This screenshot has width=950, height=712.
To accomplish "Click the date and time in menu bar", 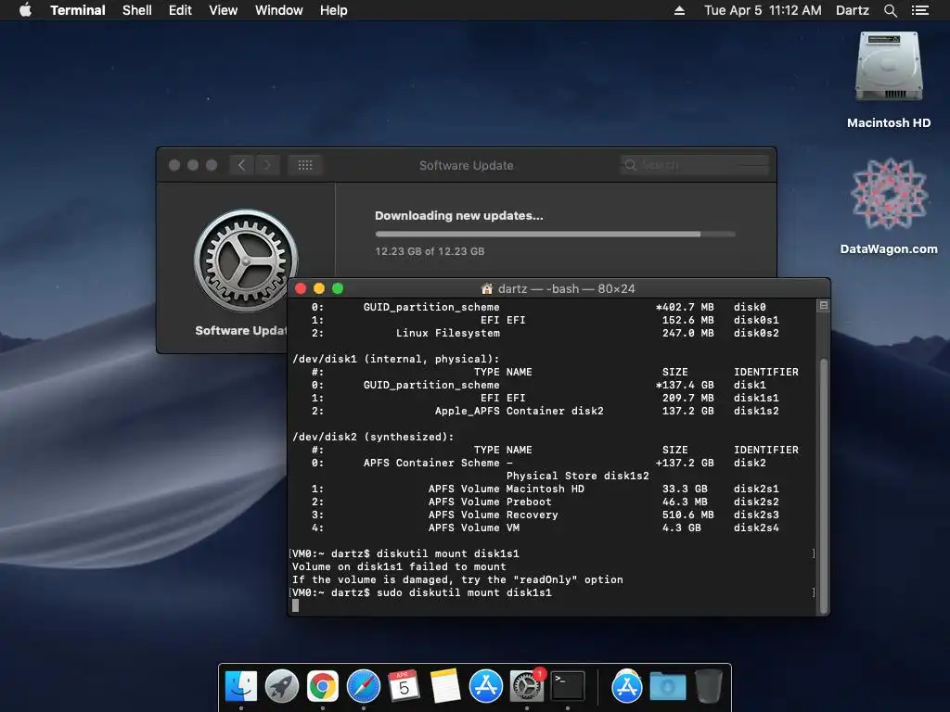I will coord(763,10).
